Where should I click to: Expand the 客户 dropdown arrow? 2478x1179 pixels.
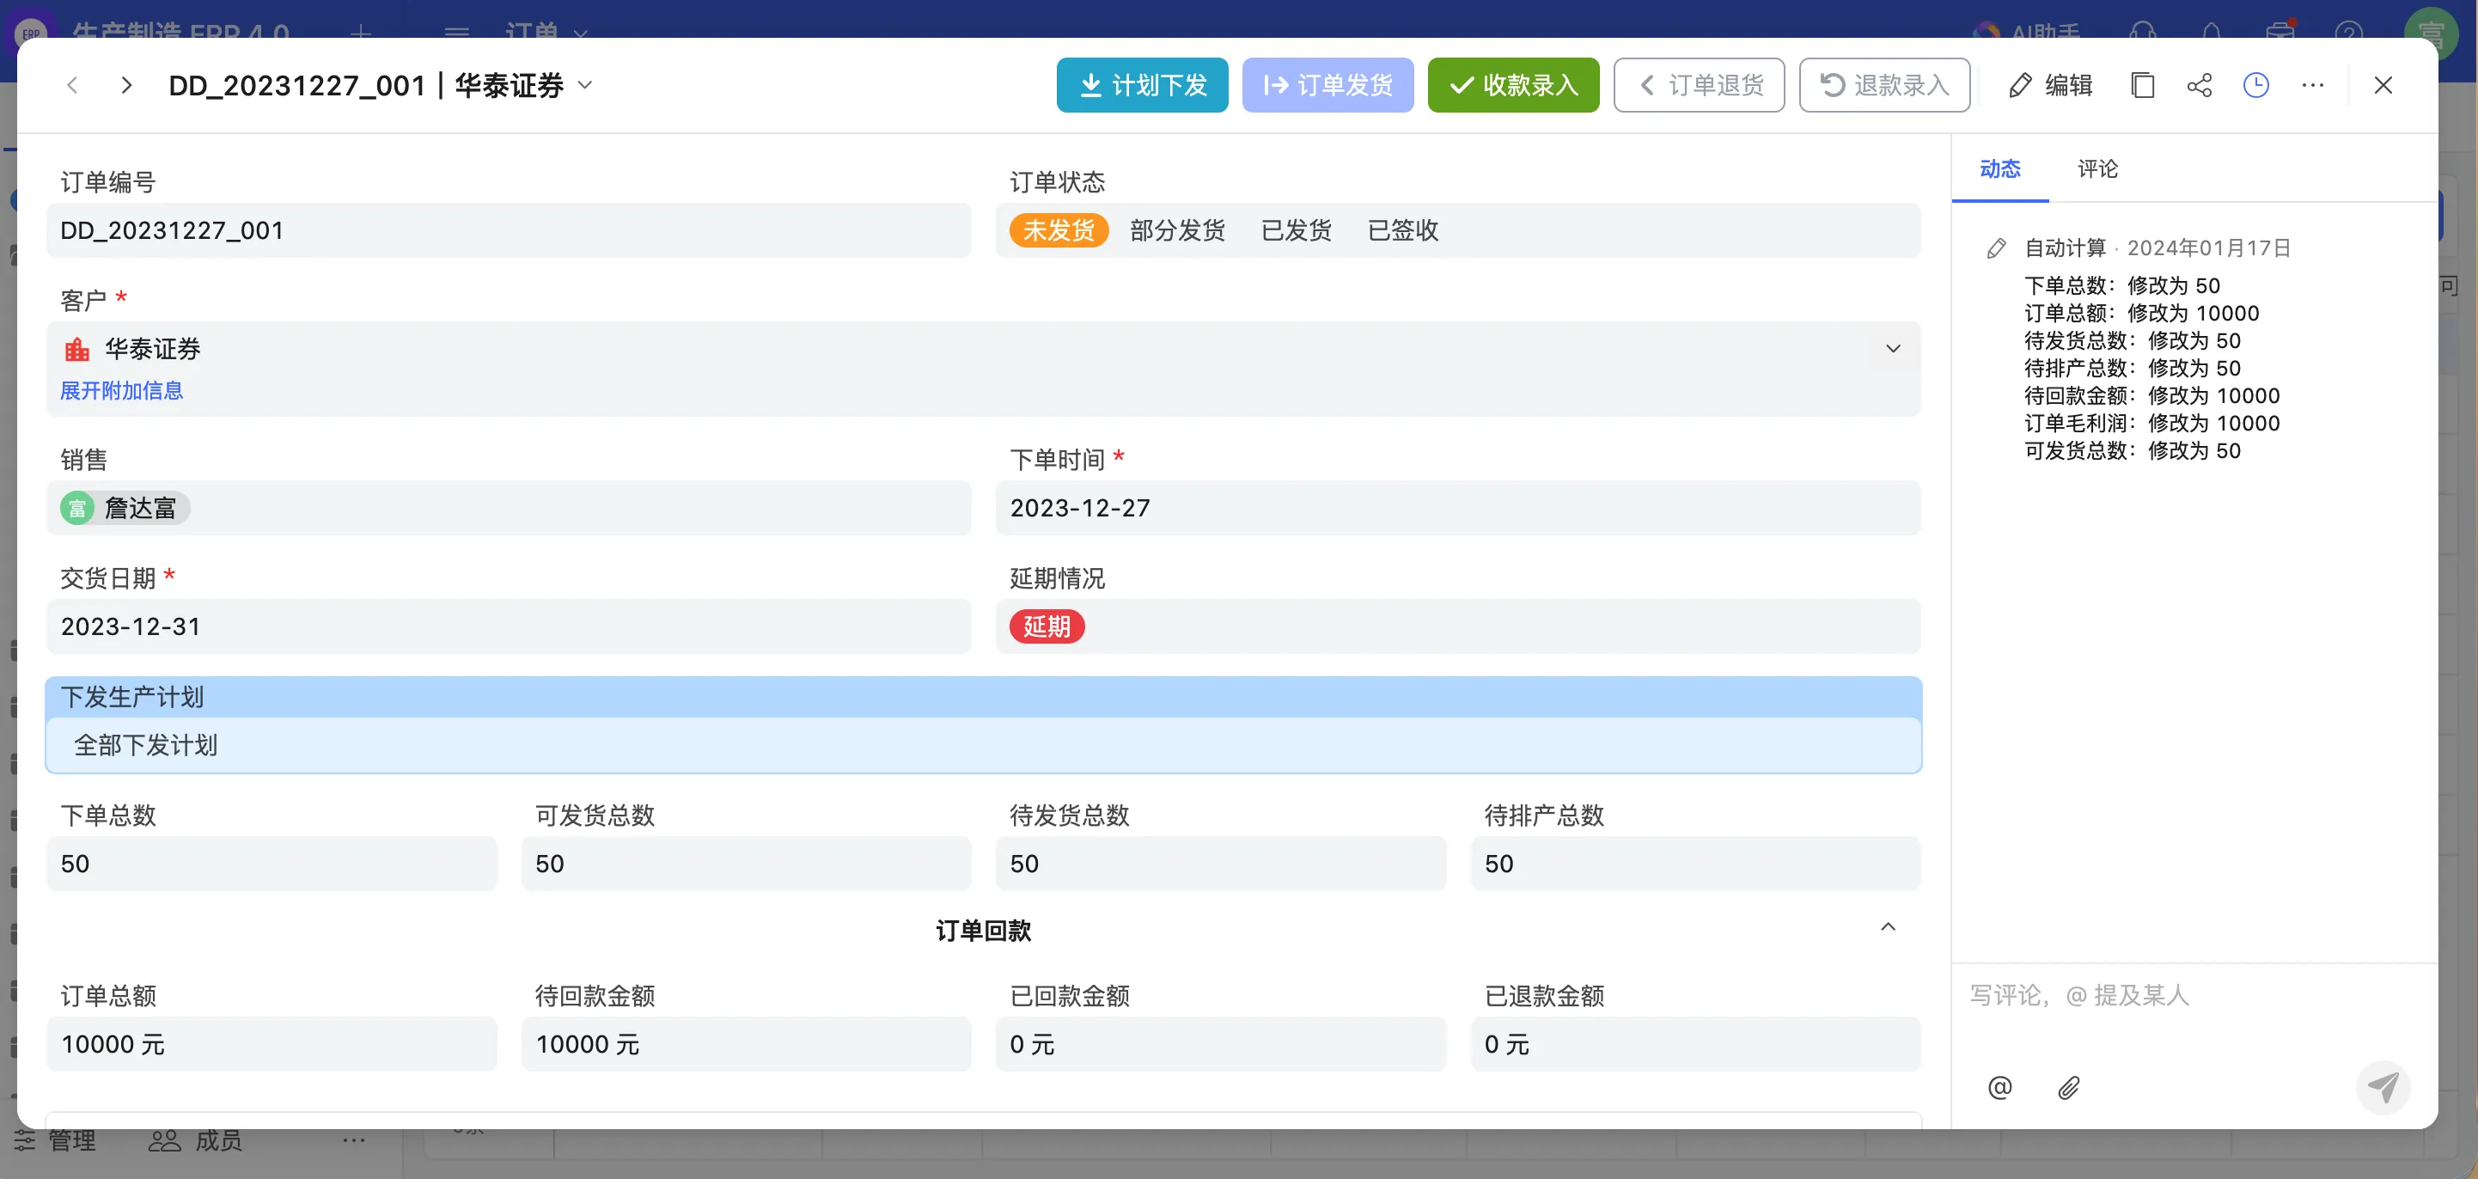coord(1892,348)
